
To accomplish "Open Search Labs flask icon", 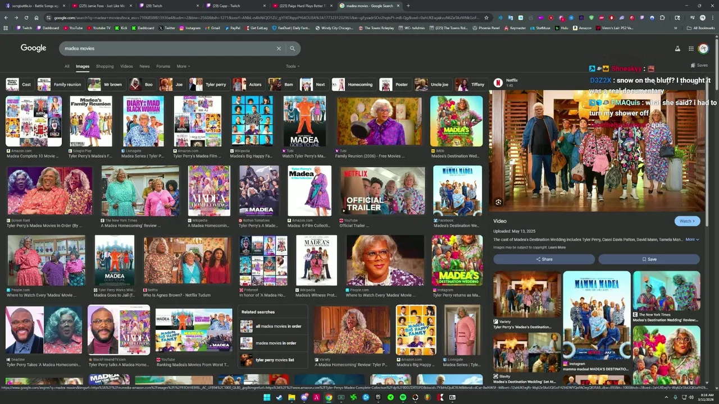I will coord(677,49).
